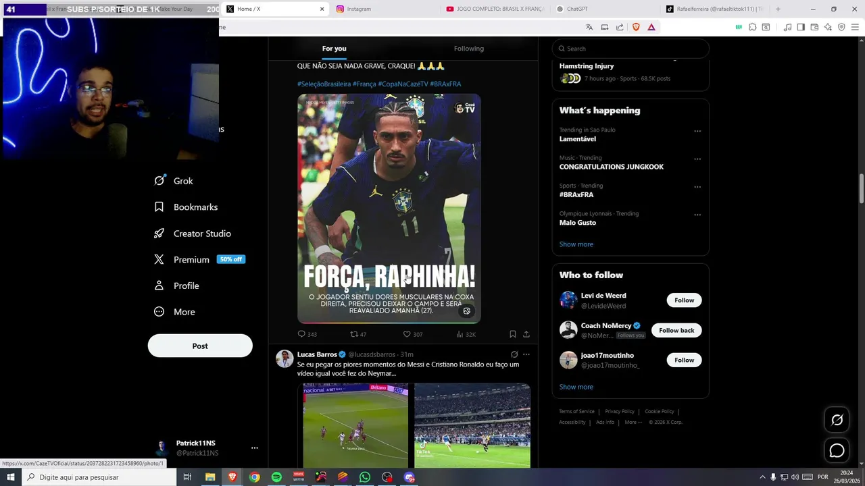The height and width of the screenshot is (486, 865).
Task: Switch to the For you tab
Action: point(334,49)
